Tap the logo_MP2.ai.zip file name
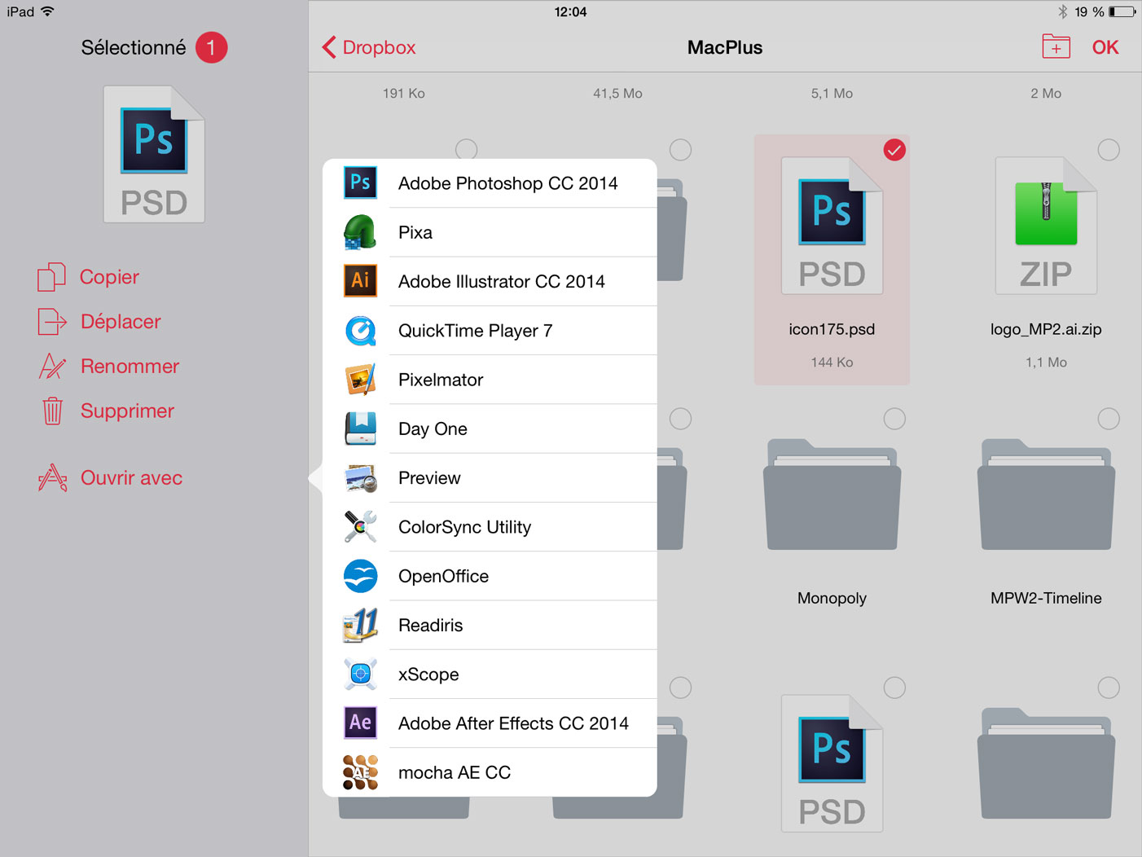The width and height of the screenshot is (1142, 857). (1046, 329)
